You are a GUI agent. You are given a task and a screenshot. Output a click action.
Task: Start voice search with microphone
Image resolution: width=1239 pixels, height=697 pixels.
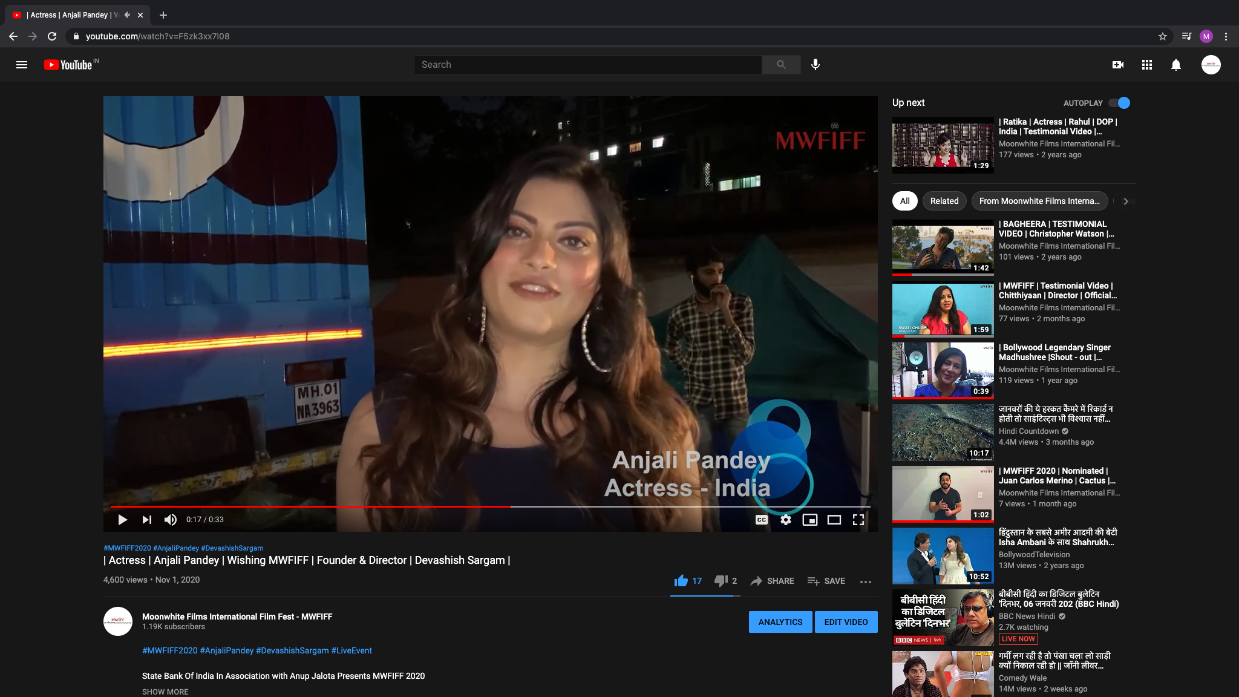pos(816,65)
